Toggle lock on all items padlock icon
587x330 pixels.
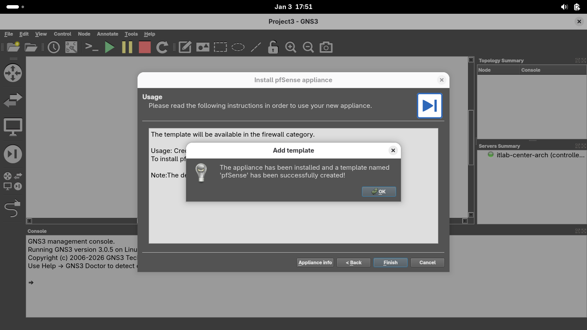point(273,47)
